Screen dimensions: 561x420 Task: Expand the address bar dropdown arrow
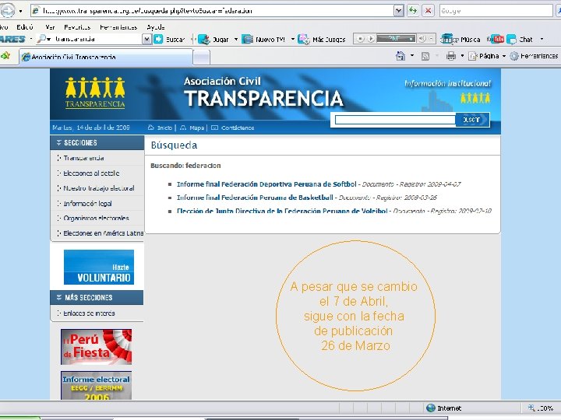pyautogui.click(x=399, y=11)
